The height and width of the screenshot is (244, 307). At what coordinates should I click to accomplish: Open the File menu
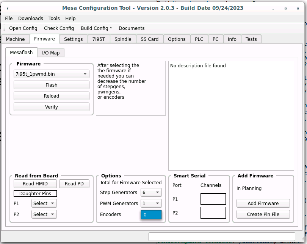[x=9, y=19]
